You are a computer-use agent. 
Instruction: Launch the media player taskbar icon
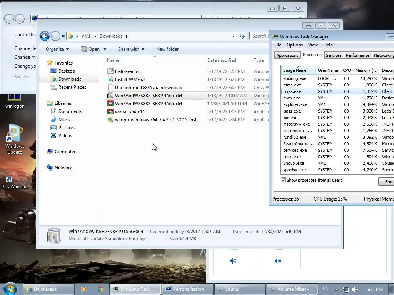(x=83, y=289)
